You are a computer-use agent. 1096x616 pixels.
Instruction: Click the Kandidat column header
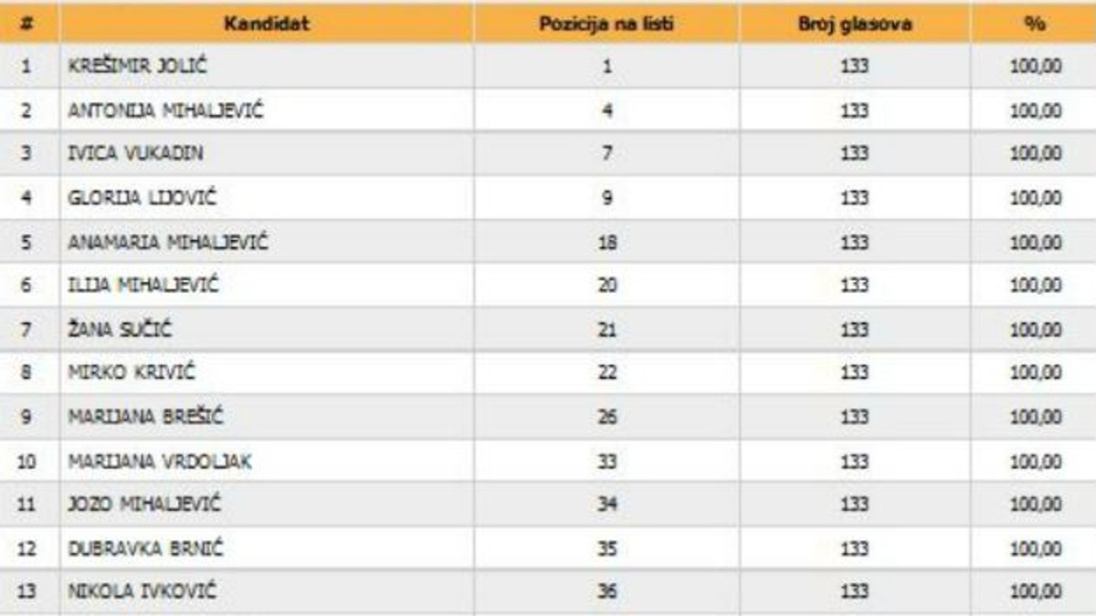(x=266, y=25)
